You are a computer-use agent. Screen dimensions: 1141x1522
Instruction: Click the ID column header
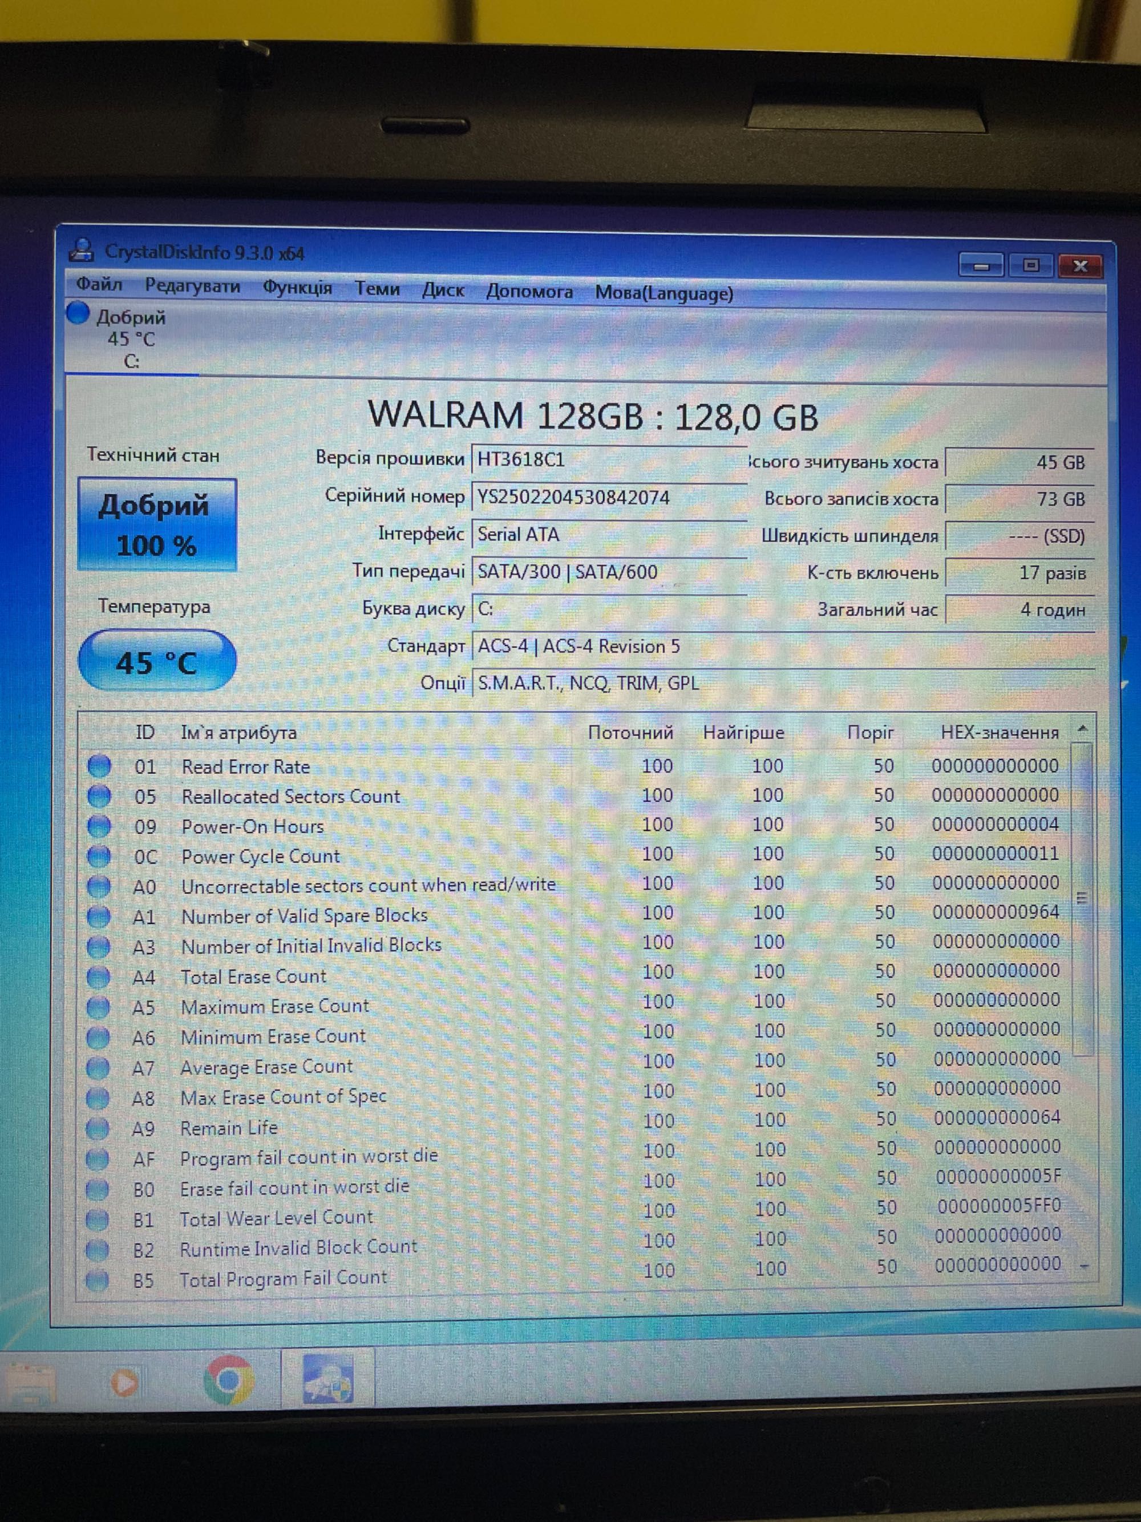pyautogui.click(x=145, y=732)
